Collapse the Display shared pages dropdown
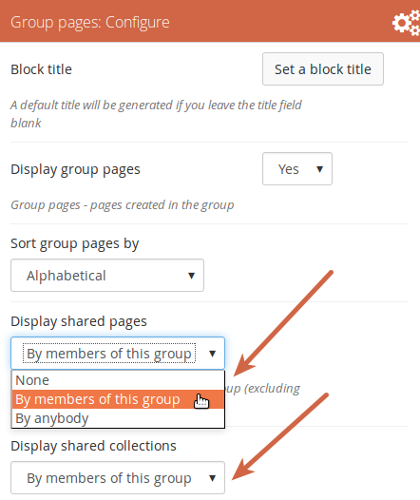The width and height of the screenshot is (420, 500). coord(118,353)
